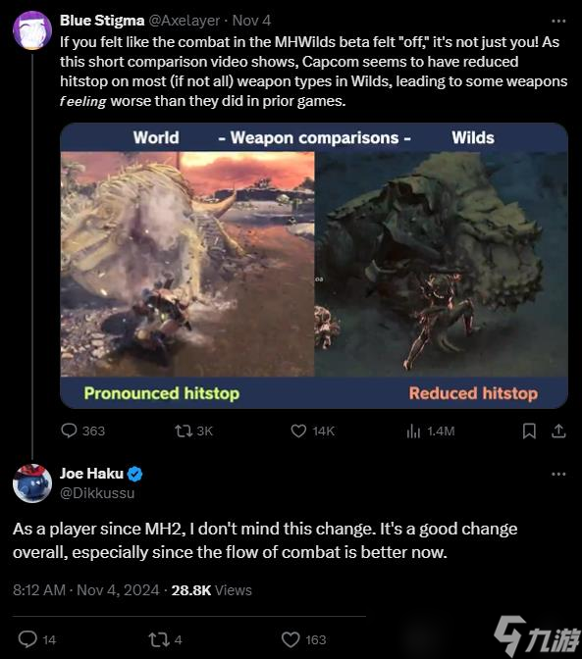Like the tweet with 14K likes
582x659 pixels.
coord(312,431)
